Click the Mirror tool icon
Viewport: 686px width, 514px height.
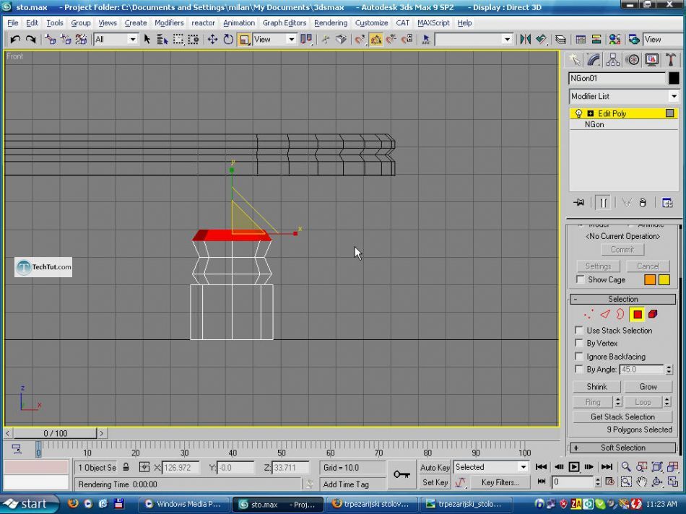[525, 39]
